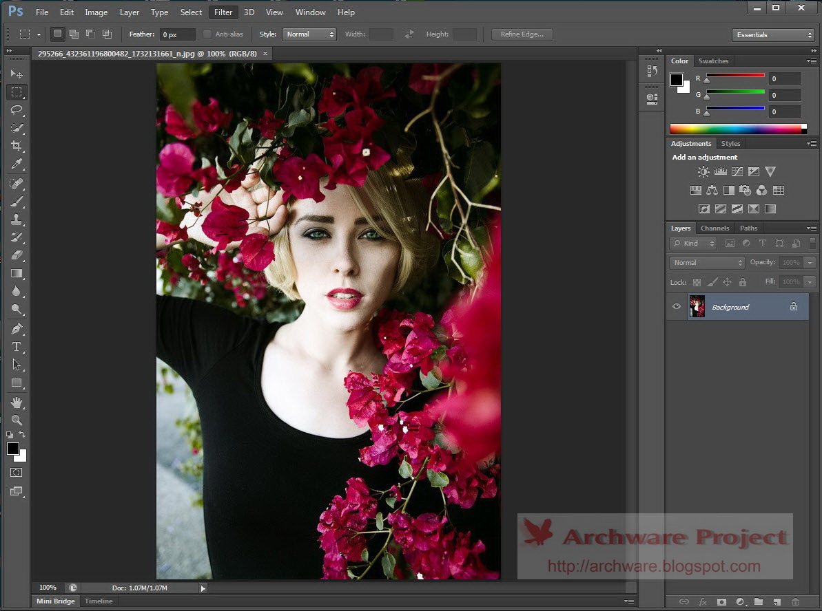Hide the Background layer
The width and height of the screenshot is (822, 611).
676,307
